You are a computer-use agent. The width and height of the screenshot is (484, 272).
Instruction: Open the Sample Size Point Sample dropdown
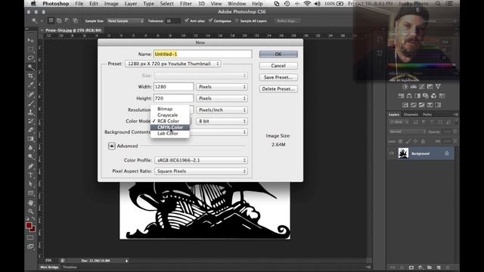[126, 20]
